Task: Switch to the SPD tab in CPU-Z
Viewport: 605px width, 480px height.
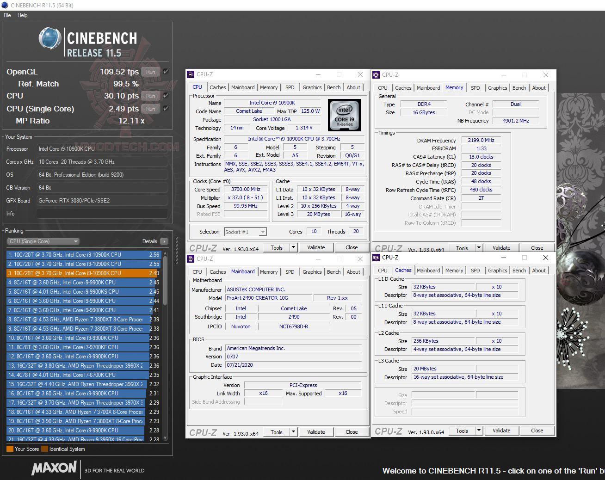Action: tap(290, 87)
